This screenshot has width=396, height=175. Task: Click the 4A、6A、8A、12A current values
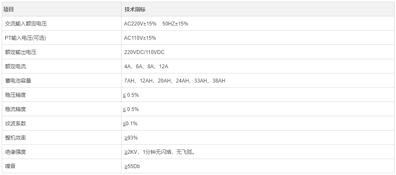(x=146, y=67)
